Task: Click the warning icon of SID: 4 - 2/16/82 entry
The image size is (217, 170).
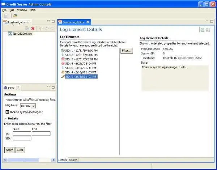Action: (63, 72)
